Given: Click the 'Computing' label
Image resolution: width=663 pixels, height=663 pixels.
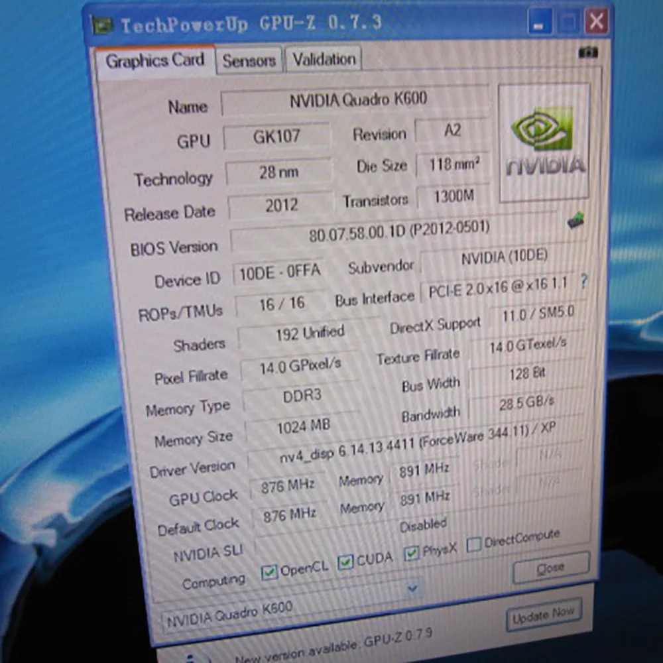Looking at the screenshot, I should coord(213,581).
